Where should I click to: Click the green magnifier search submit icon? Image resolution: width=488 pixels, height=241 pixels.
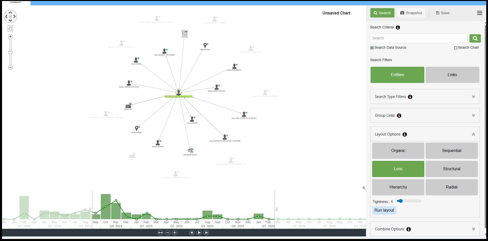pyautogui.click(x=475, y=38)
